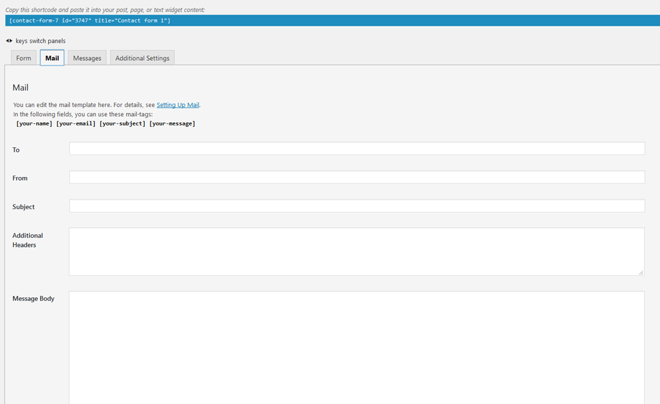Select the [your-email] mail-tag
The width and height of the screenshot is (660, 404).
pos(76,123)
